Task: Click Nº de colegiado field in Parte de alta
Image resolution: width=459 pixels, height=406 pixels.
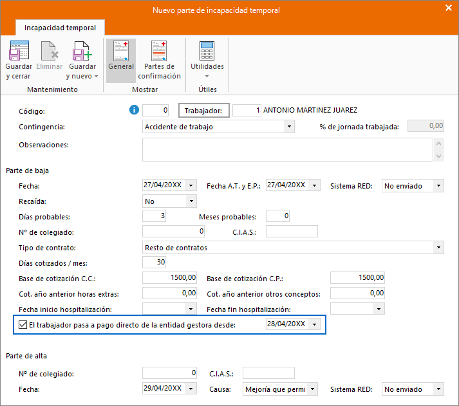Action: click(x=169, y=373)
